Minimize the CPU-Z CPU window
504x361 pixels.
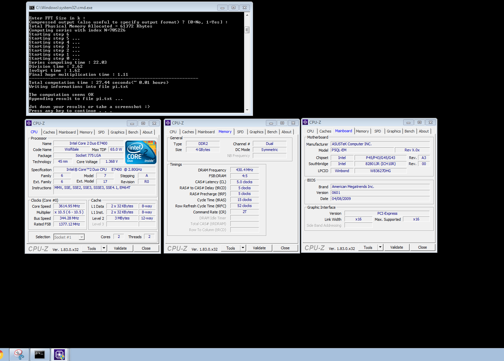tap(132, 123)
